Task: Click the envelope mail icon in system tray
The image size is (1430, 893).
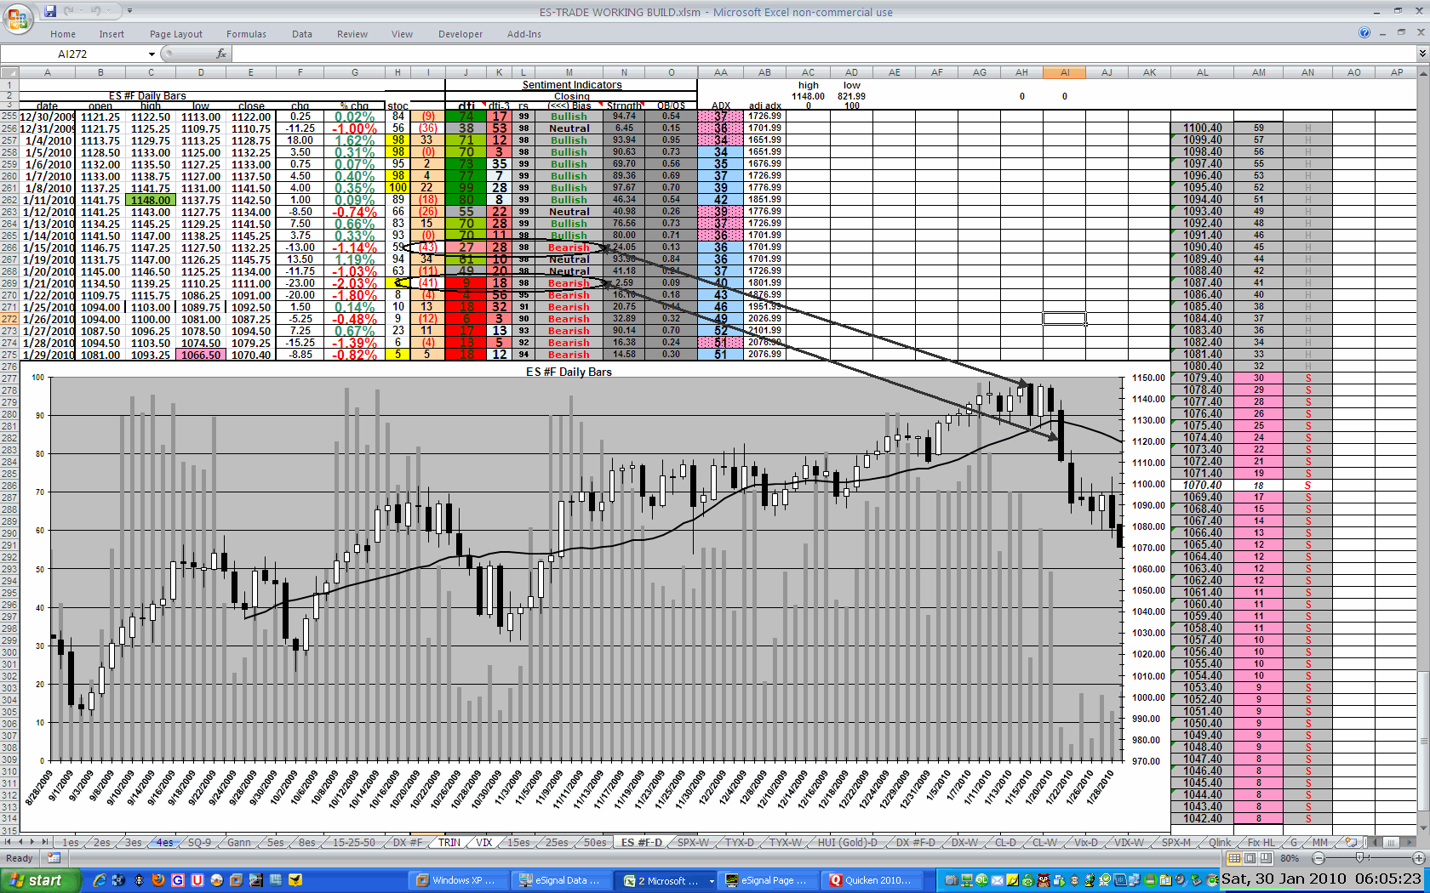Action: pyautogui.click(x=997, y=880)
